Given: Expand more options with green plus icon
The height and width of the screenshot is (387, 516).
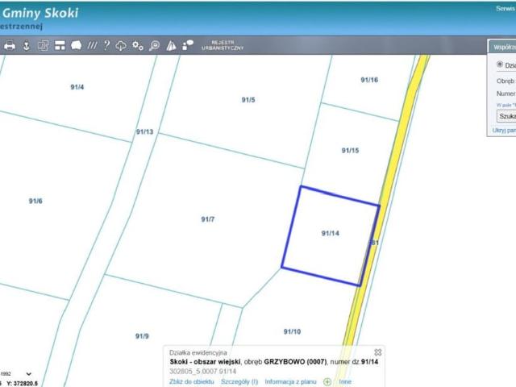Looking at the screenshot, I should (327, 381).
